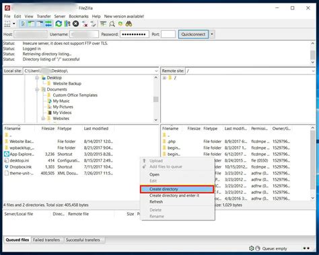
Task: Select desktop.ini file in local list
Action: [59, 160]
